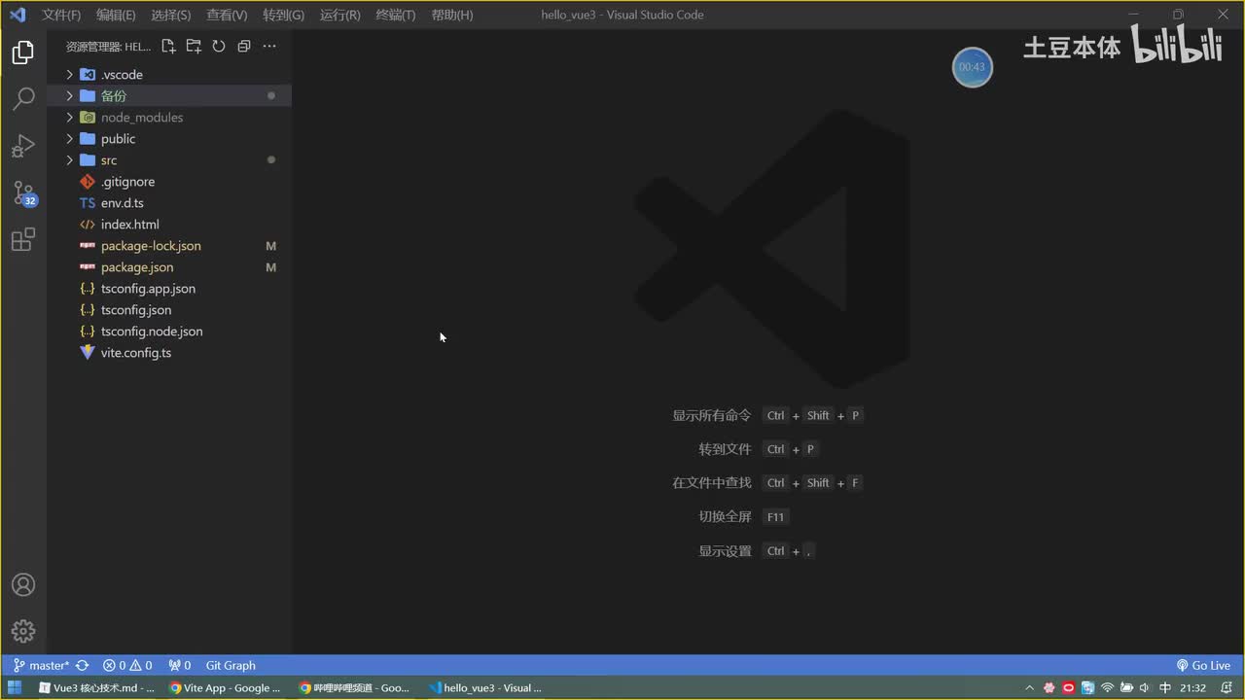Open the 文件(F) menu
The height and width of the screenshot is (700, 1245).
coord(61,15)
